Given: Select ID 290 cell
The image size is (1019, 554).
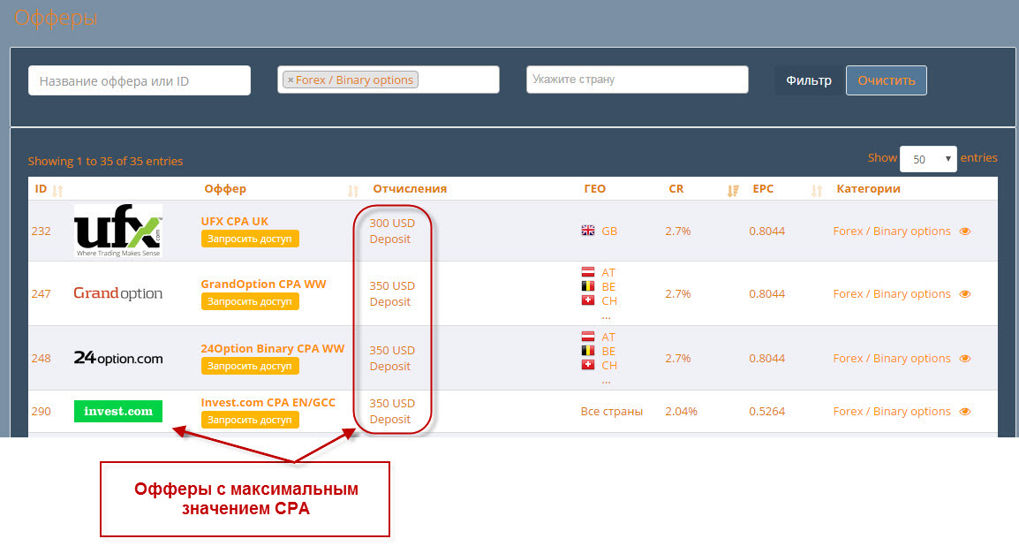Looking at the screenshot, I should tap(41, 412).
